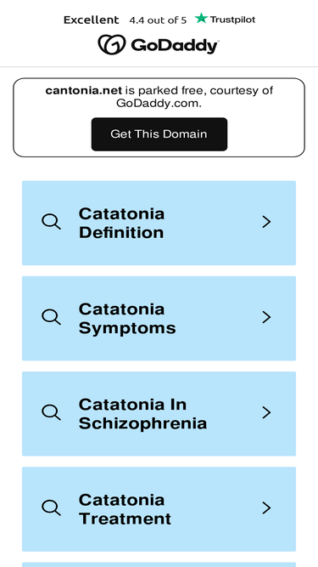Select the Catatonia Treatment link text
Image resolution: width=318 pixels, height=567 pixels.
coord(125,509)
